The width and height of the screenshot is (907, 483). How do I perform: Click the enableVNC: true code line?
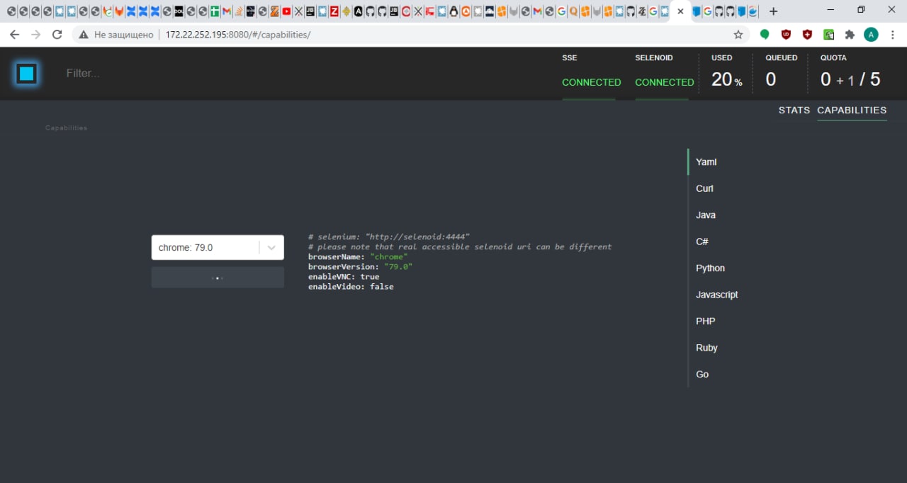pyautogui.click(x=344, y=276)
